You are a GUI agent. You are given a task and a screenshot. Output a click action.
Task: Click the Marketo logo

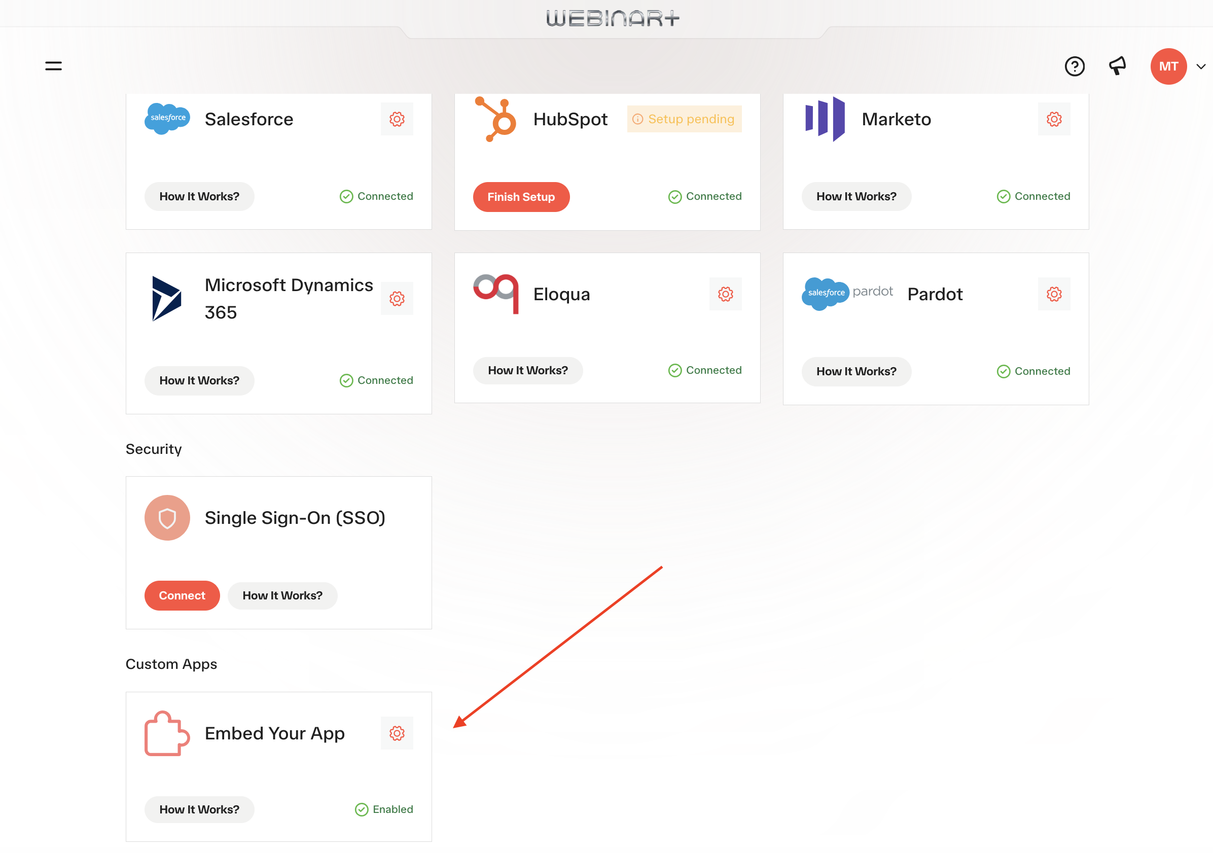tap(825, 119)
